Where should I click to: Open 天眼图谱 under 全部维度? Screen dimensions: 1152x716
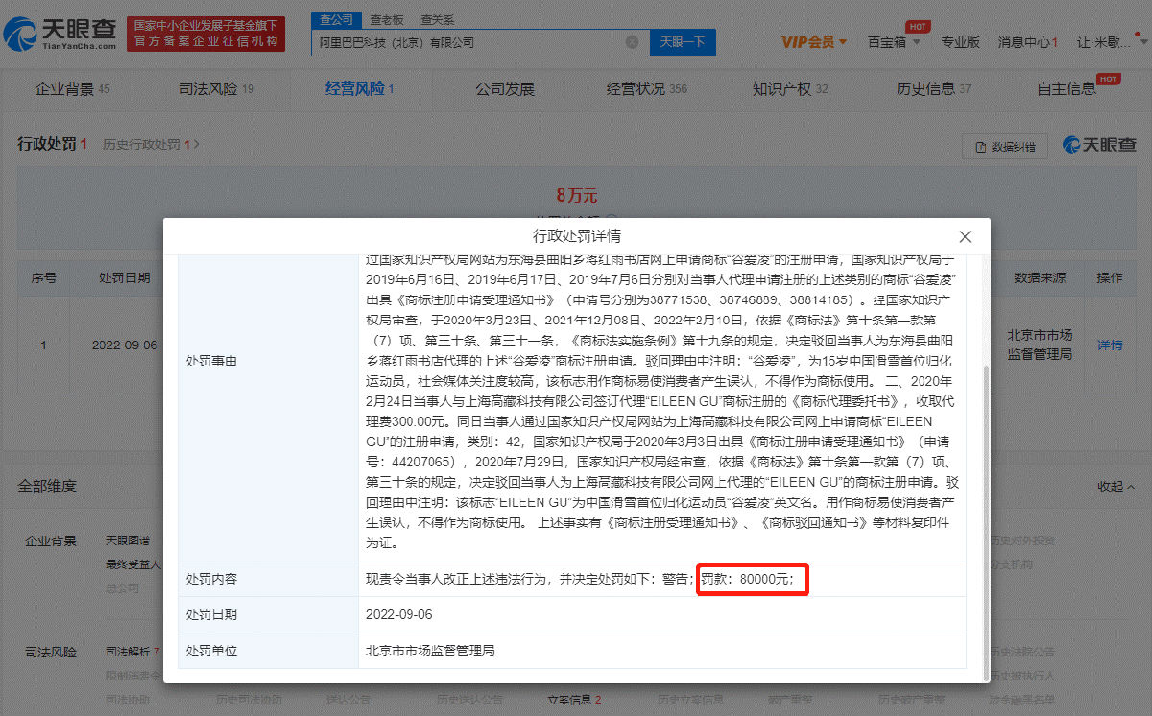click(128, 540)
